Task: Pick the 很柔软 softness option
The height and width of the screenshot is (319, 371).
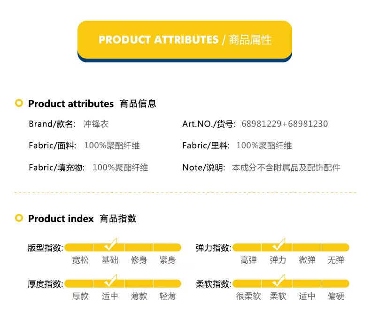Action: point(248,296)
